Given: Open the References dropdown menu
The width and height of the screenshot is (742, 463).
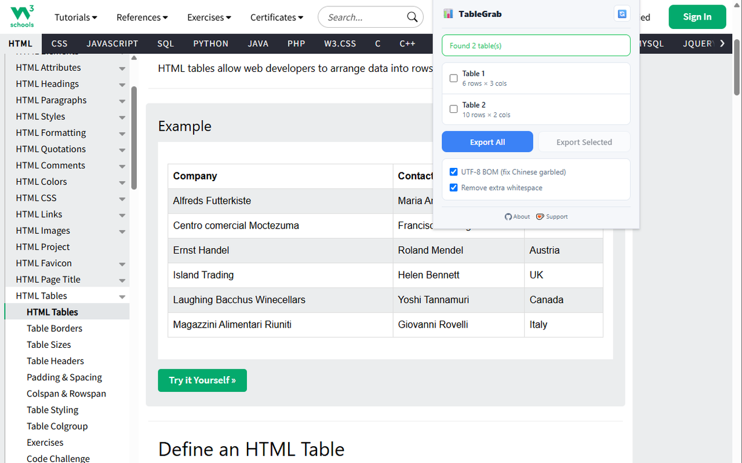Looking at the screenshot, I should tap(142, 17).
